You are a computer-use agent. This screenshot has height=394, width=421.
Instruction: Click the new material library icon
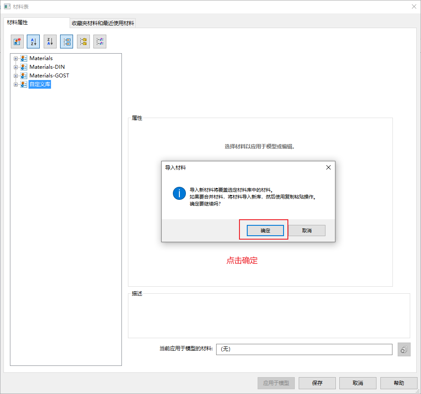17,42
